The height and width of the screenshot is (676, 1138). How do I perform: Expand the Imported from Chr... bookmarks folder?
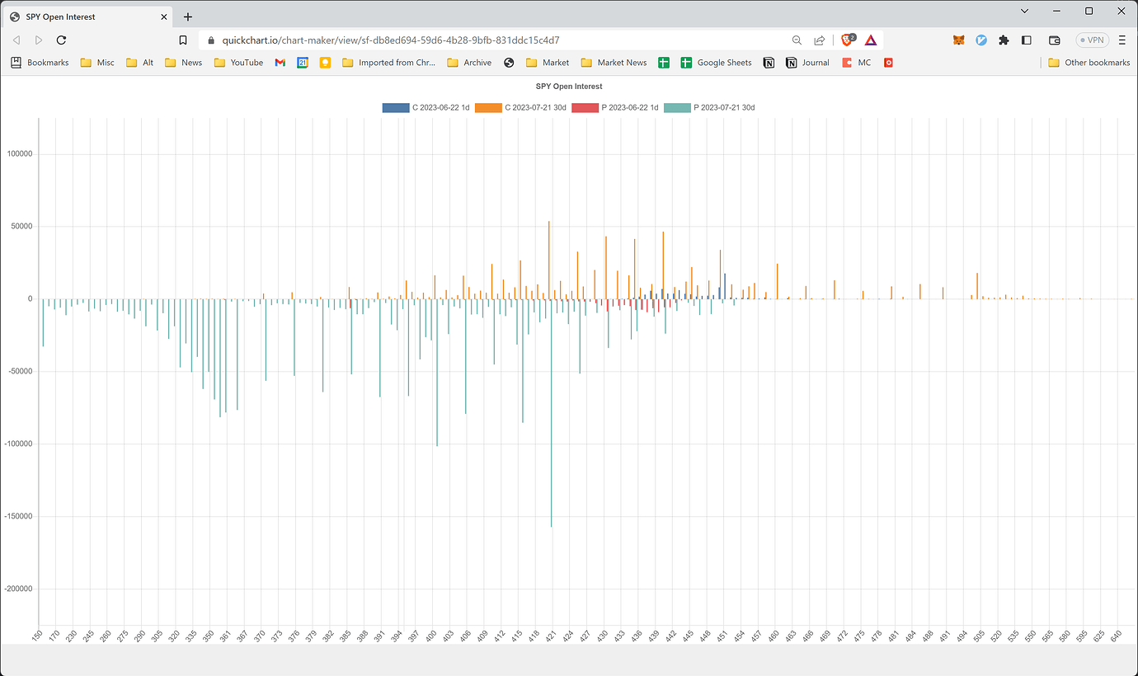[389, 62]
